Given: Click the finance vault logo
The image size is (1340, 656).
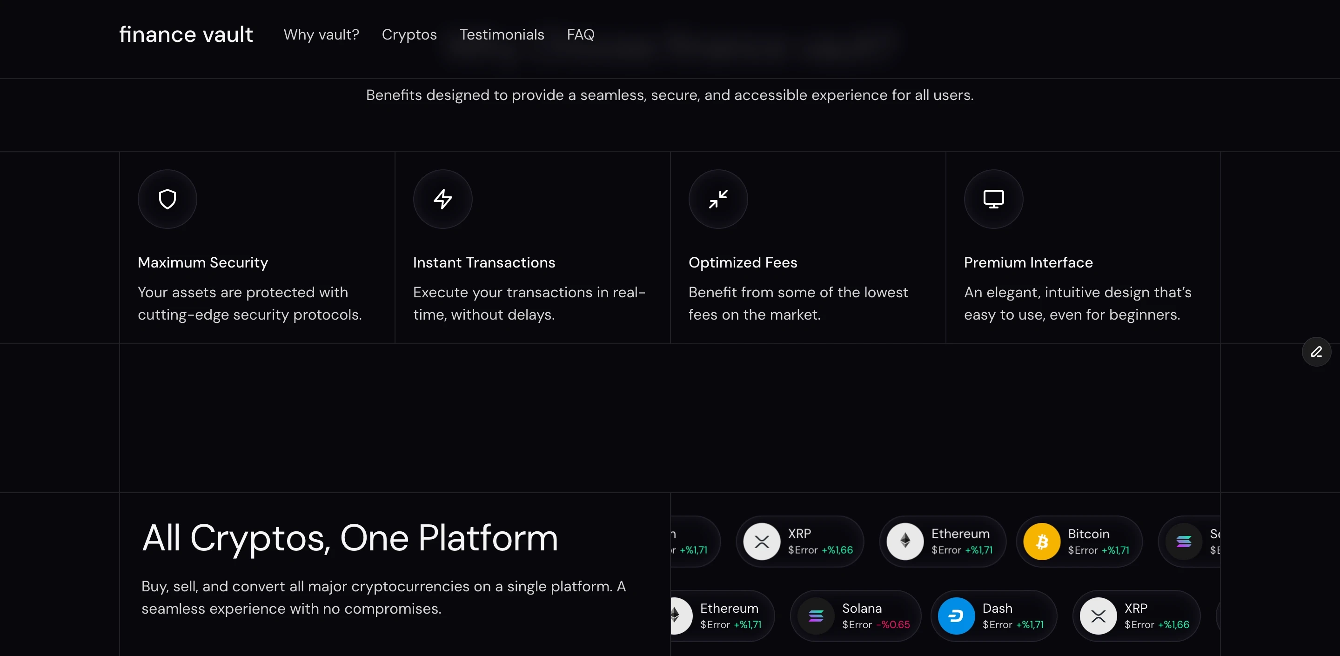Looking at the screenshot, I should point(186,34).
